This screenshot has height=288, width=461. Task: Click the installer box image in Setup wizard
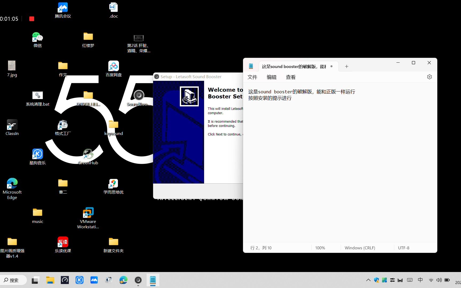coord(189,96)
